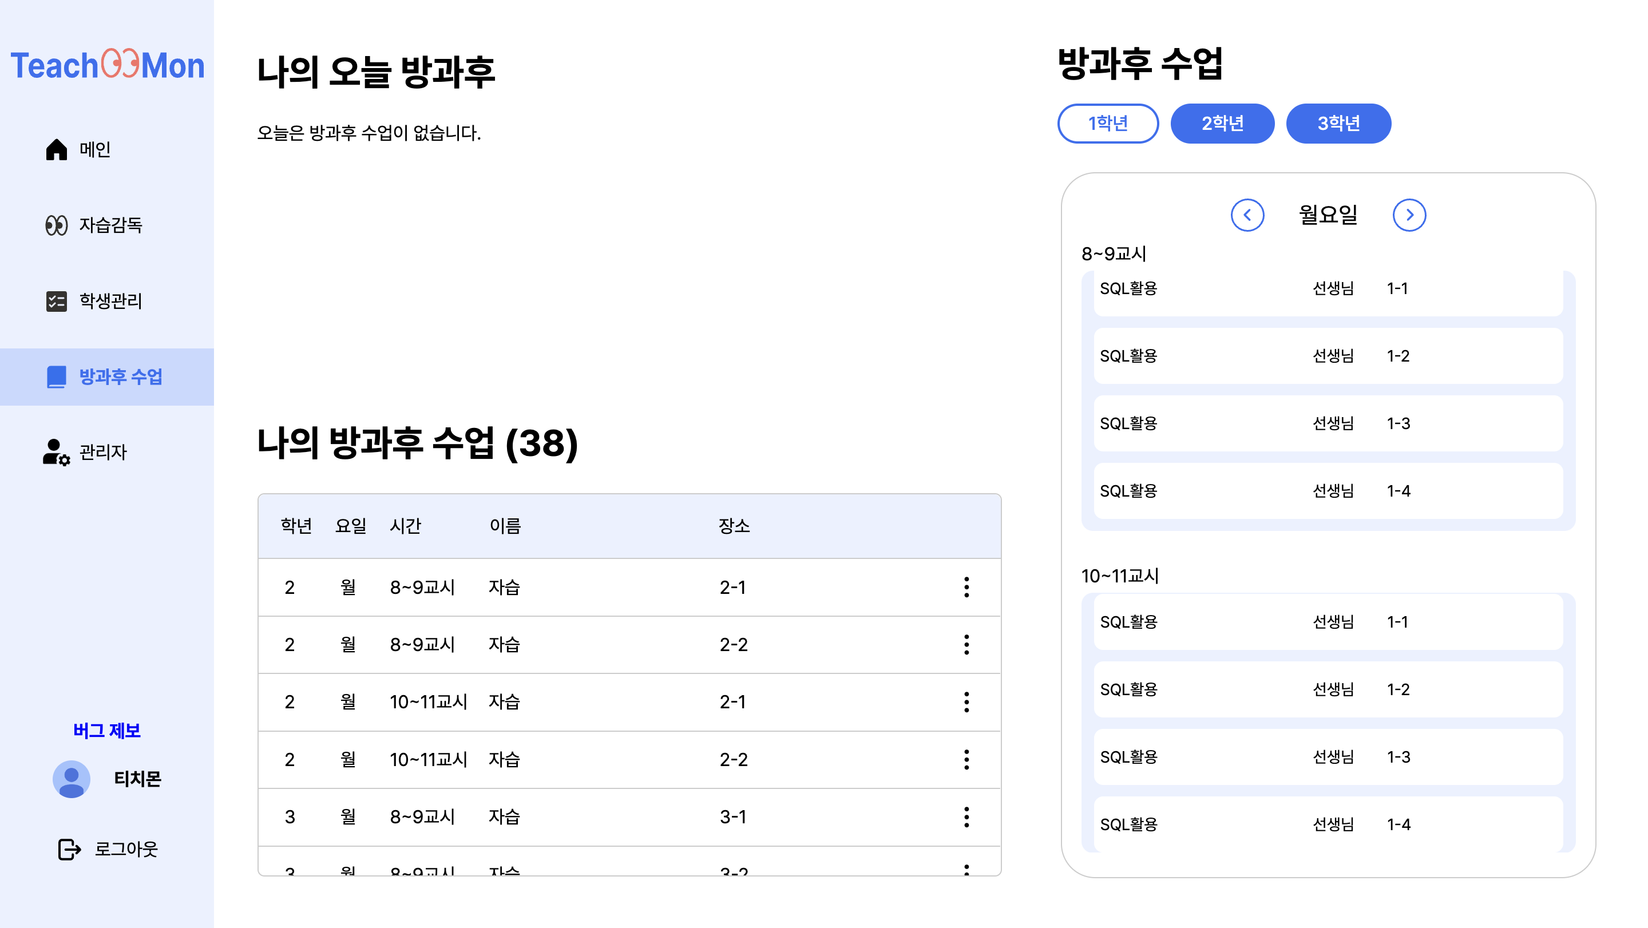This screenshot has height=928, width=1648.
Task: Select the 3학년 grade filter
Action: pos(1338,124)
